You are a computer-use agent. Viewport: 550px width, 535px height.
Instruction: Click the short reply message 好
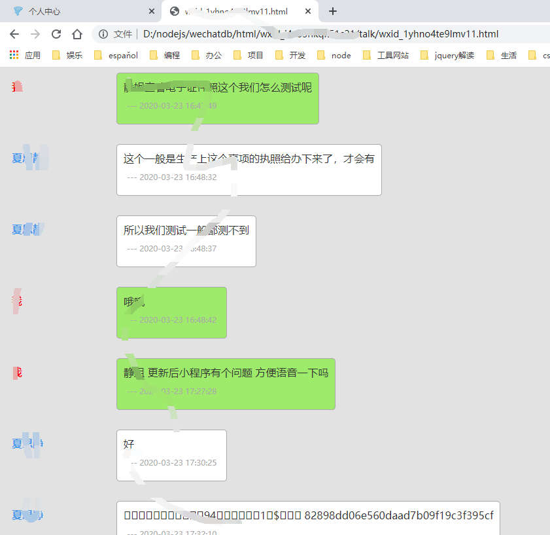(x=171, y=455)
